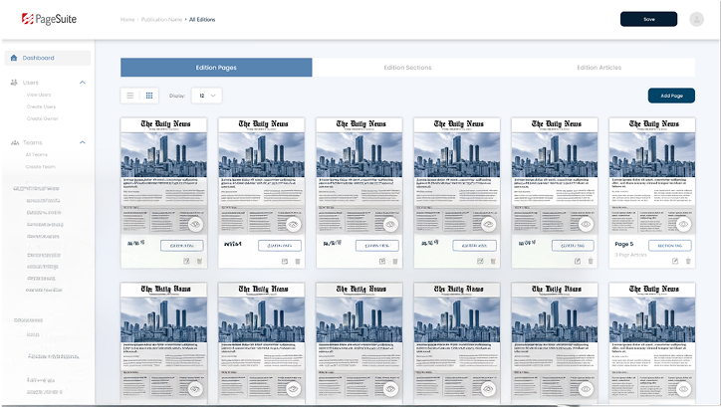The width and height of the screenshot is (721, 407).
Task: Click Section Tag on Page 5 card
Action: (669, 245)
